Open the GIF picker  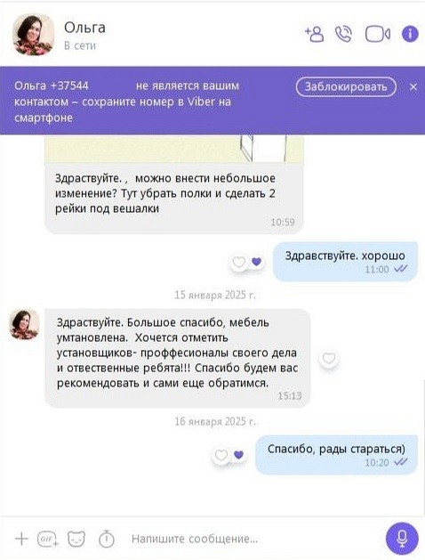coord(48,539)
